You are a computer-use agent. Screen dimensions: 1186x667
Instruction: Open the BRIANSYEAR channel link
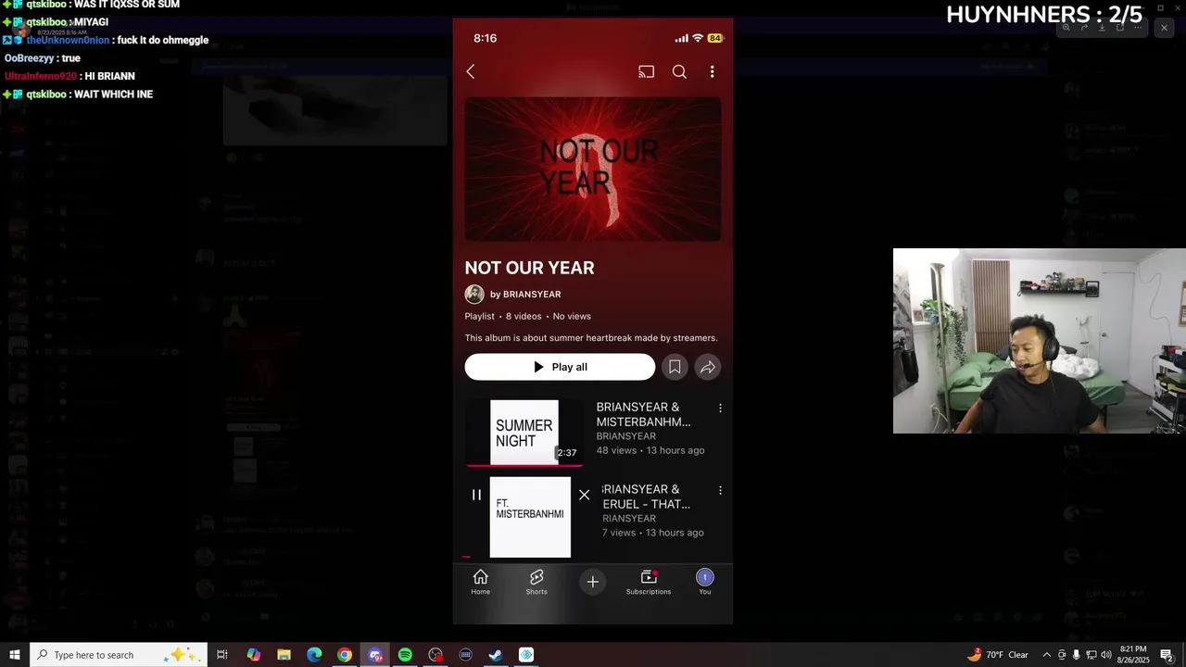525,295
